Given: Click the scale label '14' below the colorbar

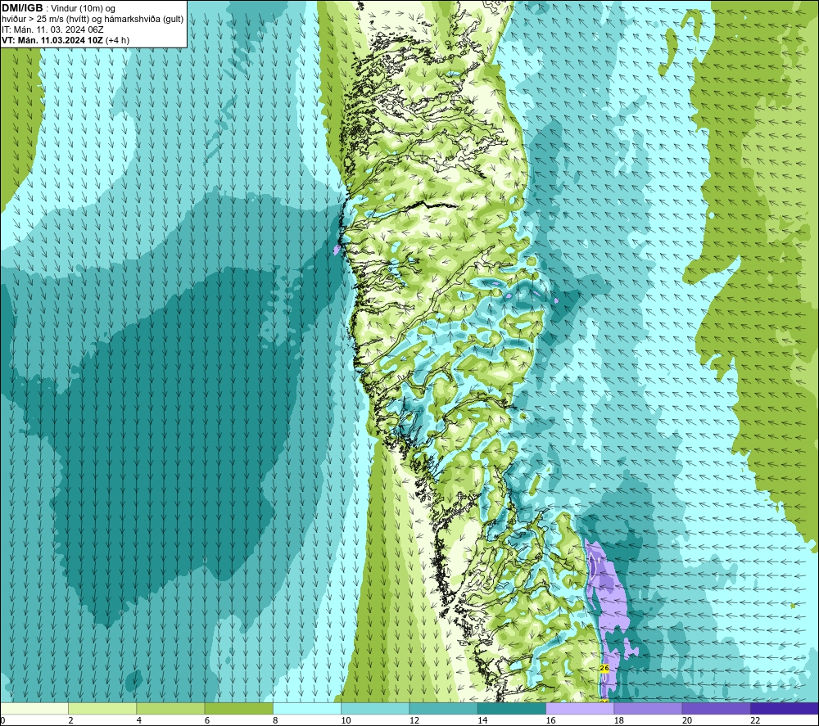Looking at the screenshot, I should point(482,720).
